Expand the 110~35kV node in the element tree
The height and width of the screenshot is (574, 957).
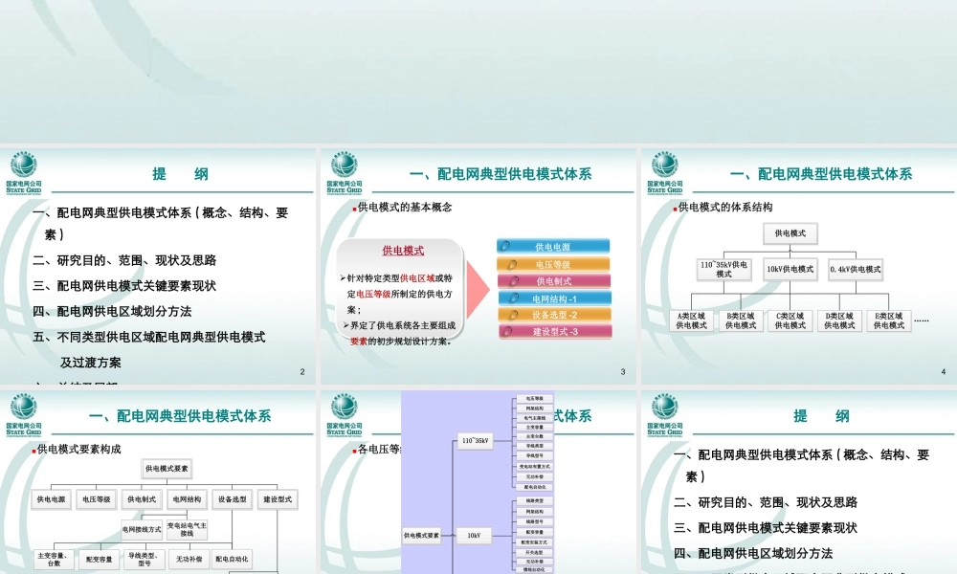[476, 441]
